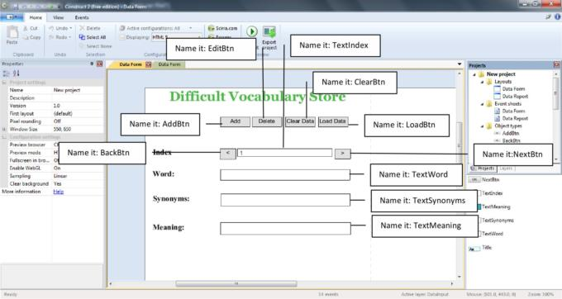Open the Events ribbon tab

[82, 17]
